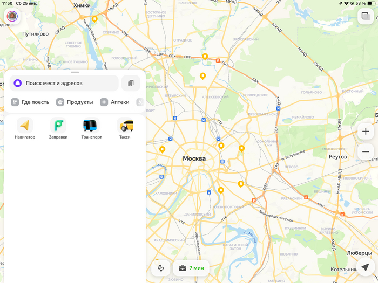This screenshot has width=378, height=283.
Task: Tap the Wi-Fi indicator in status bar
Action: 346,3
